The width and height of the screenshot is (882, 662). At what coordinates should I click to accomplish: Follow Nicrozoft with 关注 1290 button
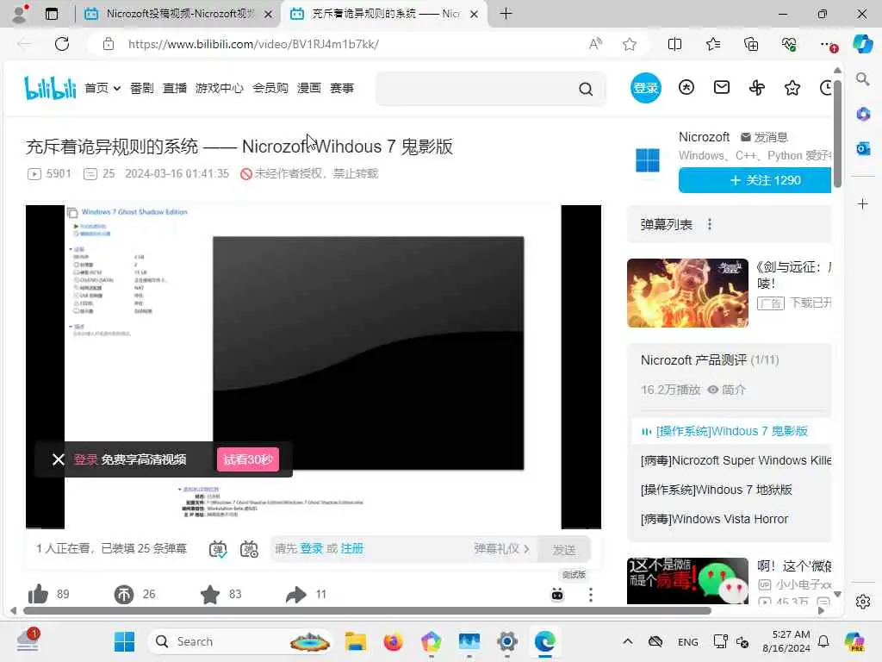point(755,180)
